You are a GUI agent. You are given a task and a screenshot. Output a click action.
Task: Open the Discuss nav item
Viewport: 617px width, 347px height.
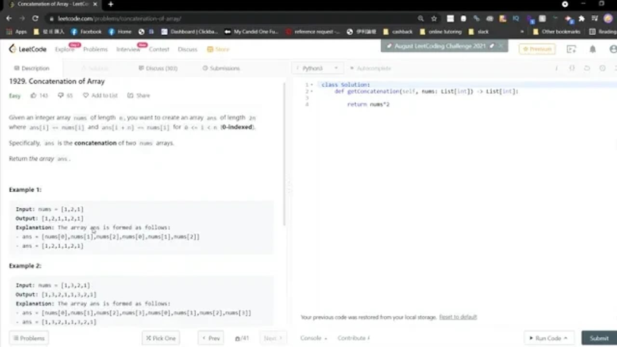(188, 49)
